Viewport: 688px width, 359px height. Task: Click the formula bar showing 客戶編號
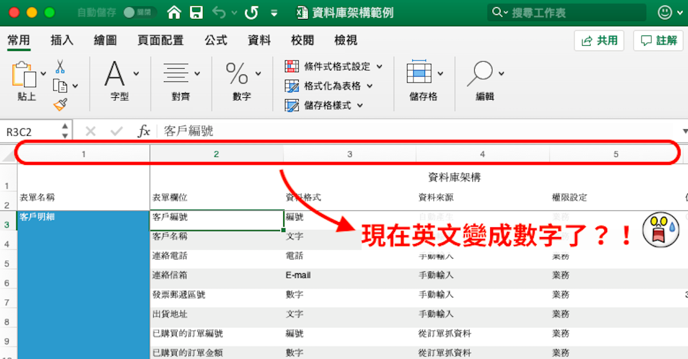click(x=419, y=131)
